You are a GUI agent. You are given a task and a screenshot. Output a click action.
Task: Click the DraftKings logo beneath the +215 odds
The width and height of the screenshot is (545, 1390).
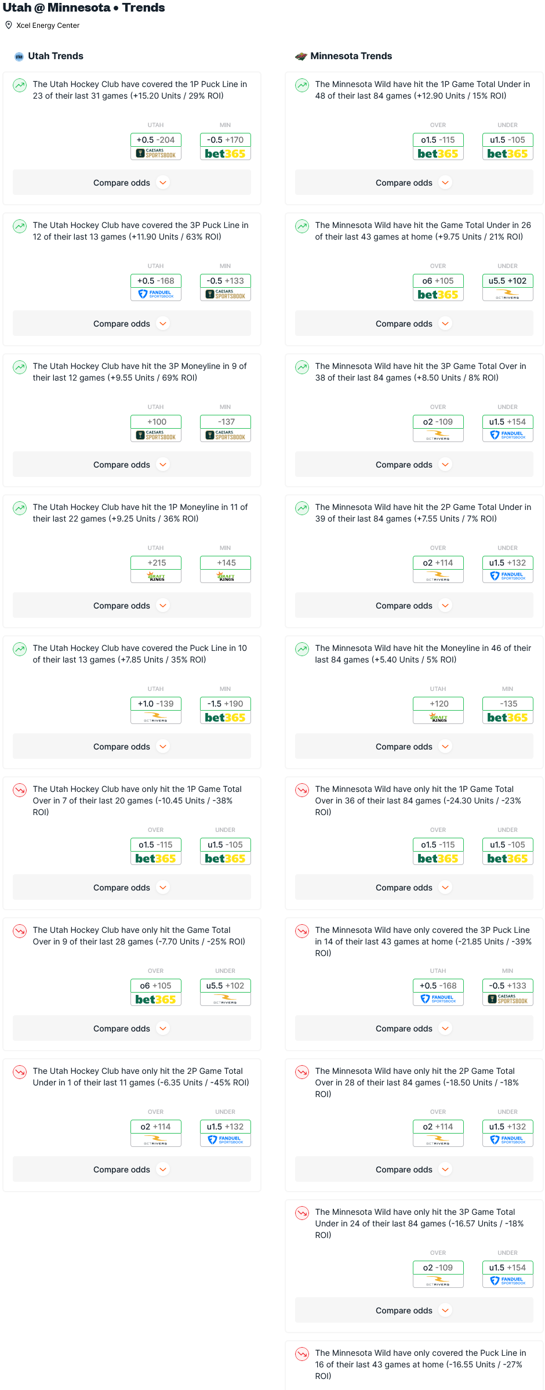click(x=156, y=577)
